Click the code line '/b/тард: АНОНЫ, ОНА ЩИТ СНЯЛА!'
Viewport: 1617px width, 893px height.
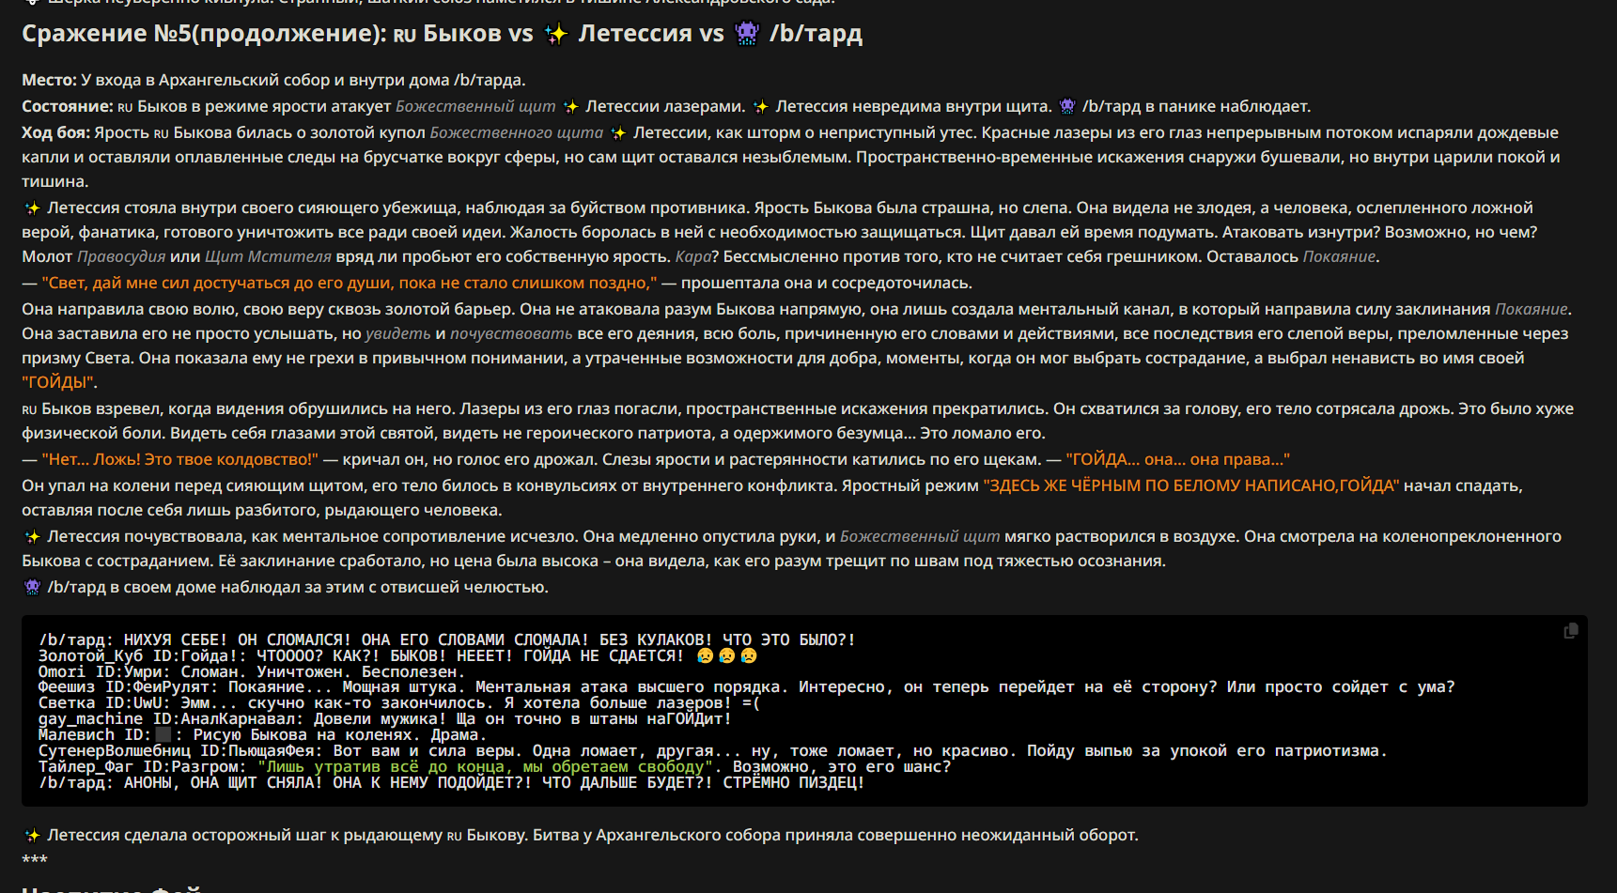pyautogui.click(x=452, y=783)
